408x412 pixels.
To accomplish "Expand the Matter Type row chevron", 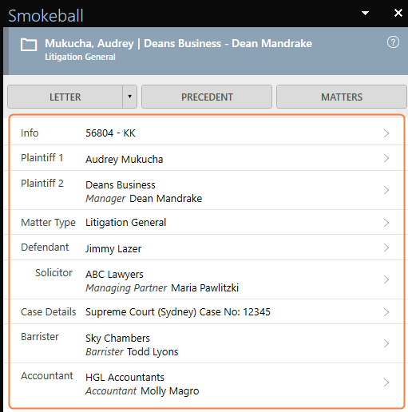I will pyautogui.click(x=386, y=223).
